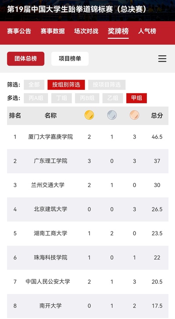Toggle the 按组别筛选 filter
The height and width of the screenshot is (319, 175).
tap(66, 84)
